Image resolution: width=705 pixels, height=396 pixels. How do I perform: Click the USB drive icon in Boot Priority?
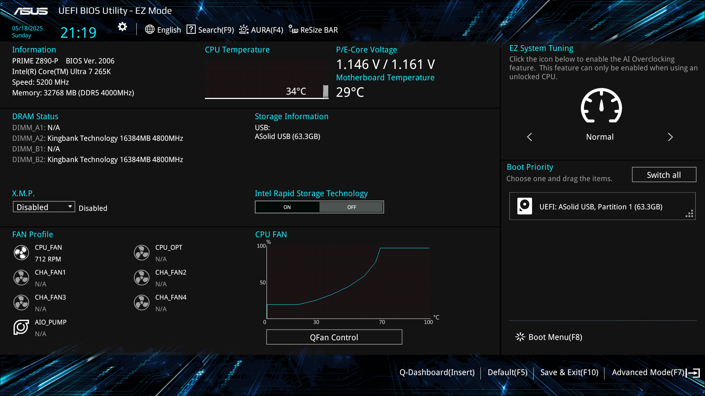[x=525, y=206]
